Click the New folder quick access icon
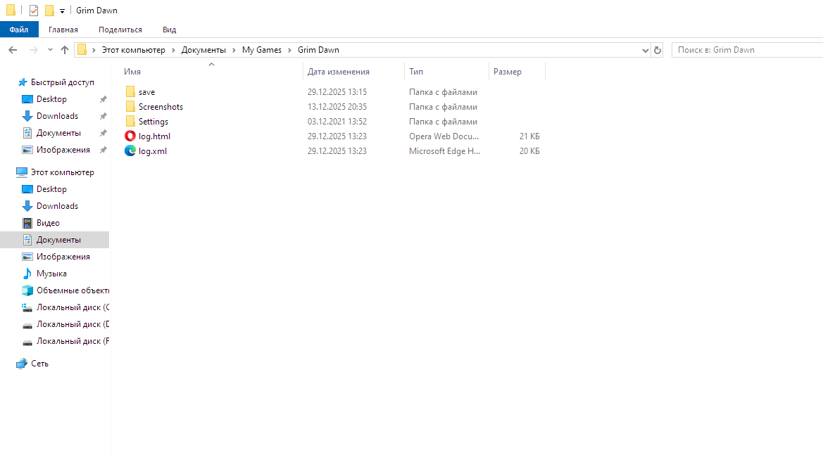Viewport: 823px width, 455px height. coord(49,11)
